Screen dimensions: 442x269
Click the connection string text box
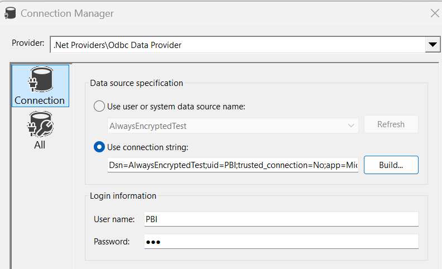pos(233,165)
